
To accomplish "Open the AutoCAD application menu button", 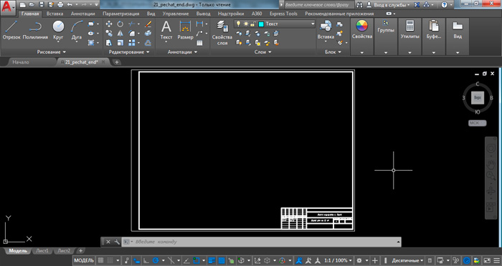I will pos(8,7).
